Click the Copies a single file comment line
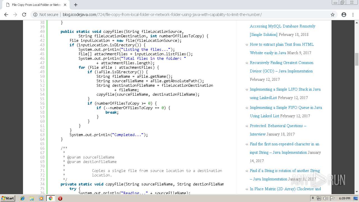The height and width of the screenshot is (202, 359). tap(157, 171)
